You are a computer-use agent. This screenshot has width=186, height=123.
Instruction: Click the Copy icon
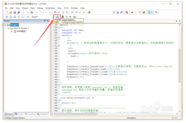[28, 12]
